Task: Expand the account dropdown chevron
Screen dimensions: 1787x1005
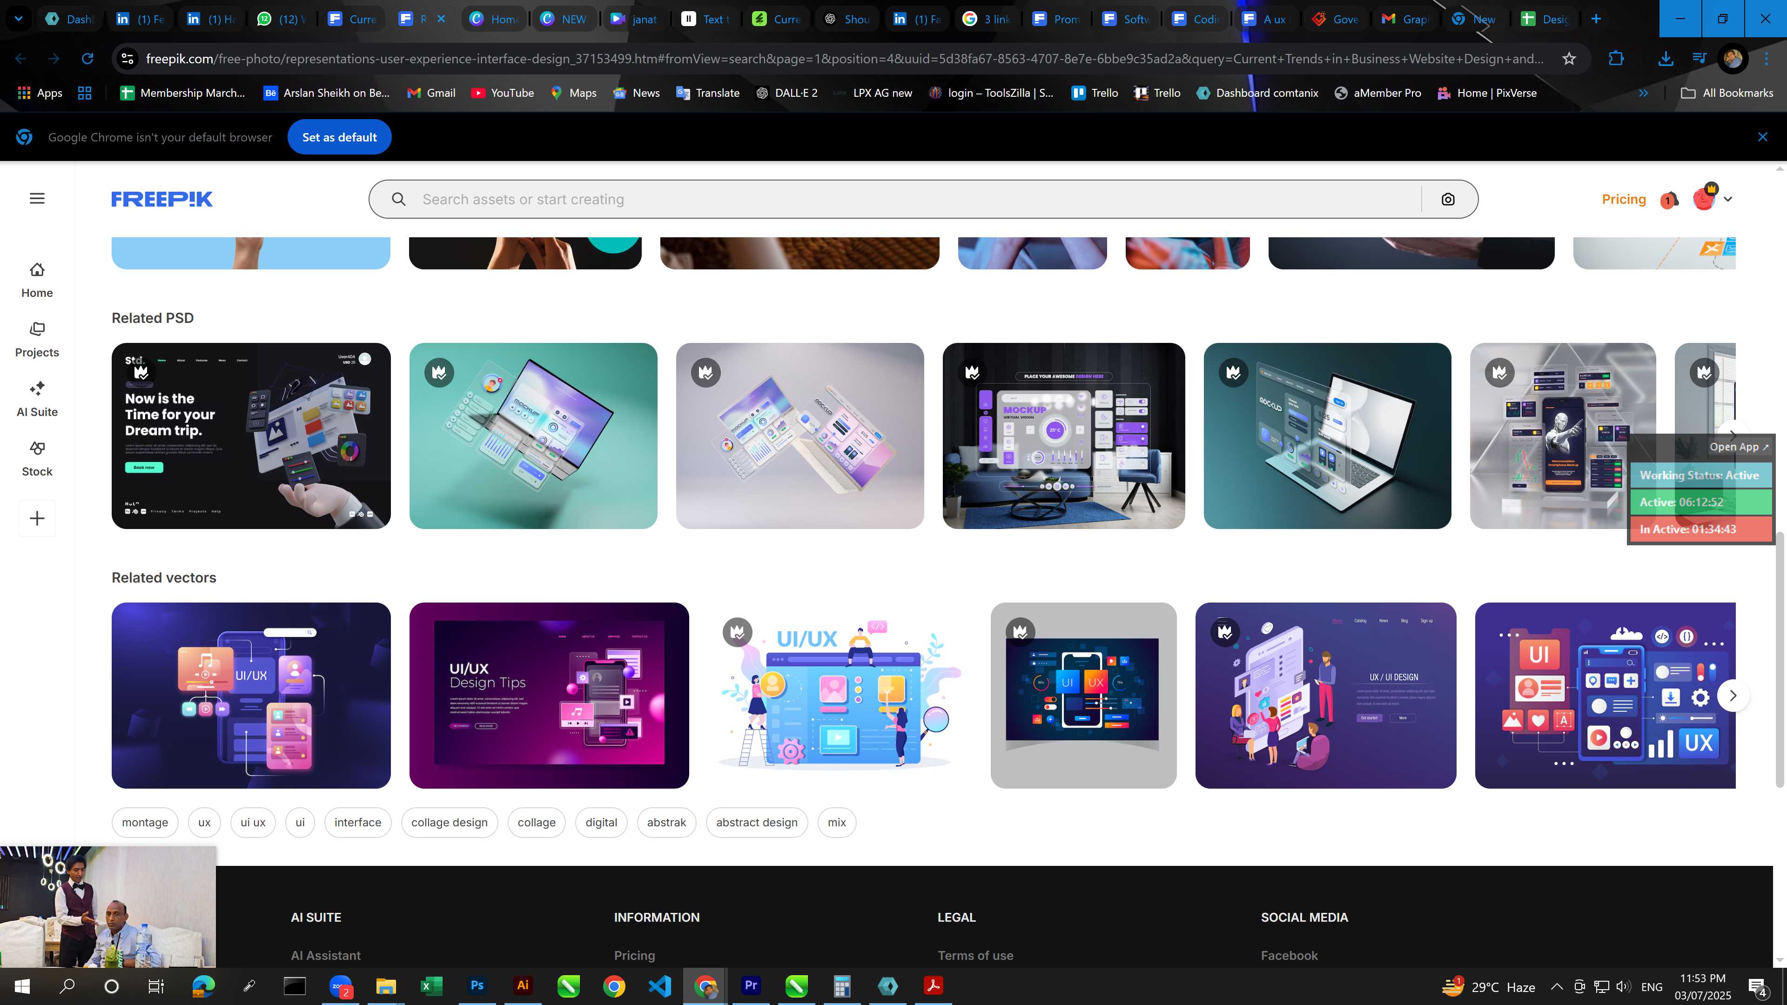Action: point(1728,199)
